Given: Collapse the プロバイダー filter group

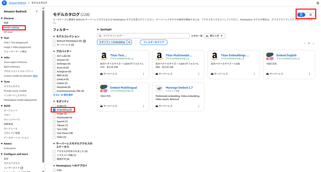Looking at the screenshot, I should click(54, 51).
